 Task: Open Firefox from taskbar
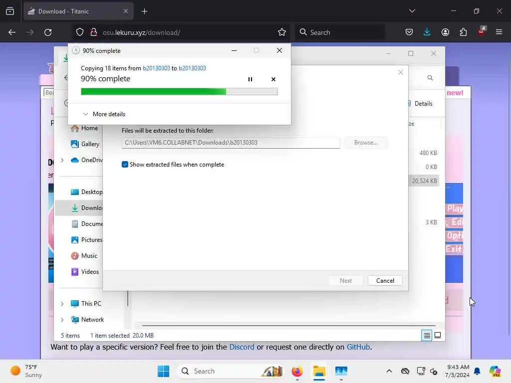[297, 371]
